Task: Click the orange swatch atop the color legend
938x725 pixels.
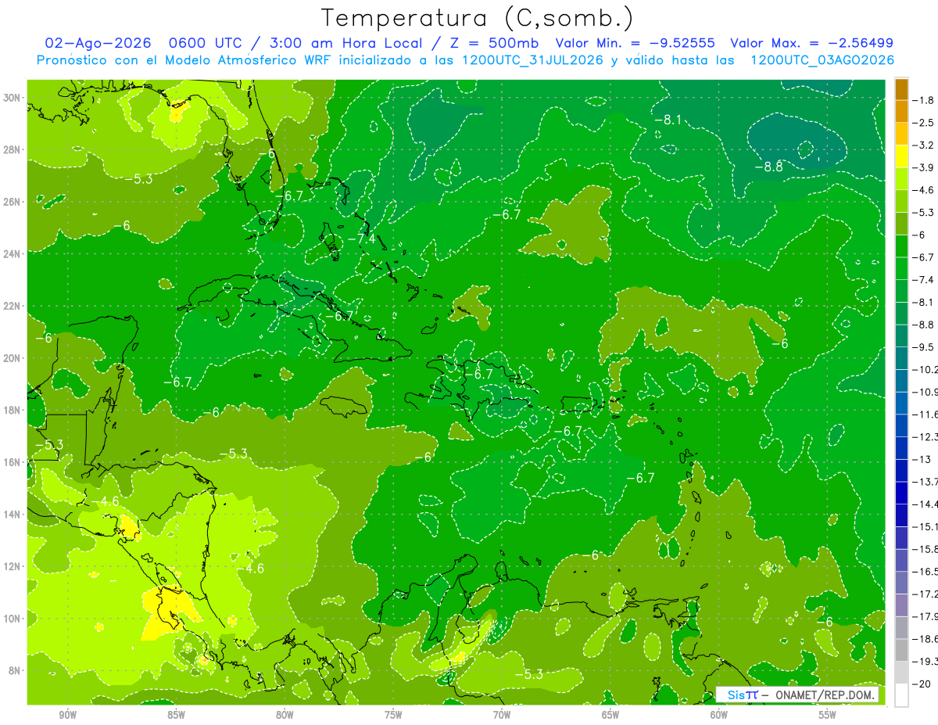Action: click(902, 89)
